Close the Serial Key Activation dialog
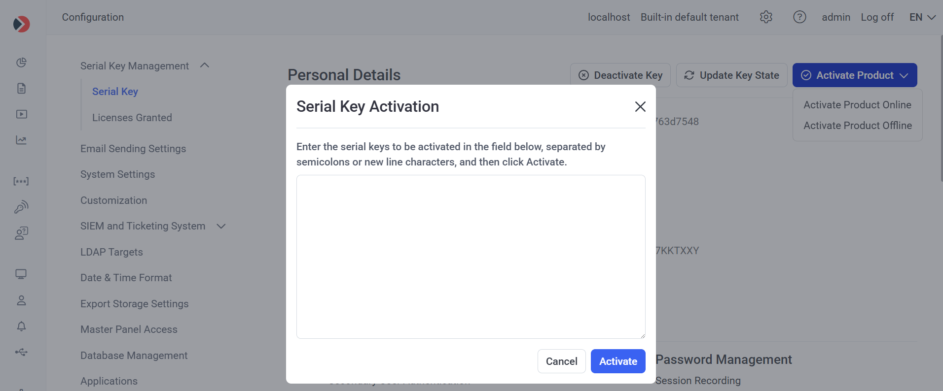 (x=640, y=106)
